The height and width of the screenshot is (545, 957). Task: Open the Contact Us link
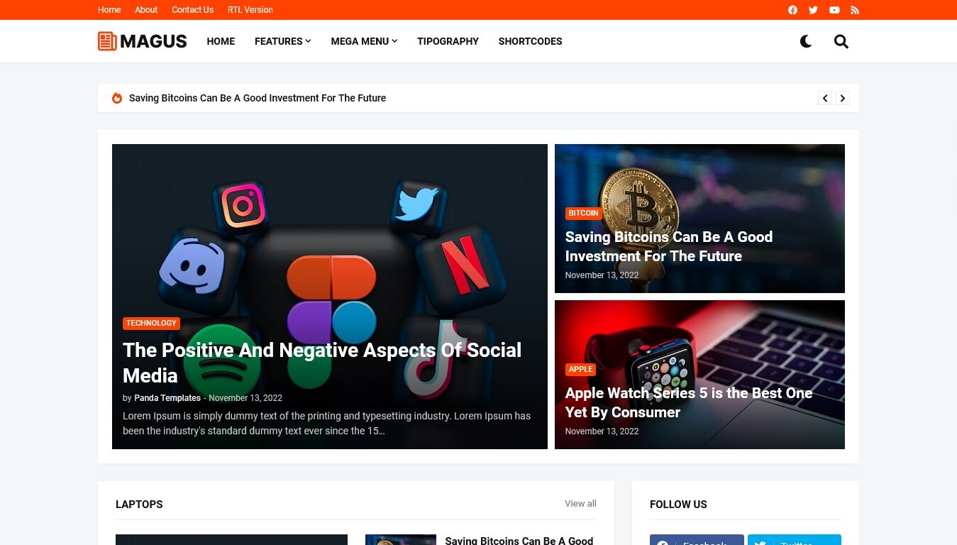[192, 10]
